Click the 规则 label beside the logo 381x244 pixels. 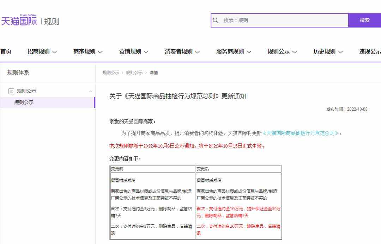point(52,21)
